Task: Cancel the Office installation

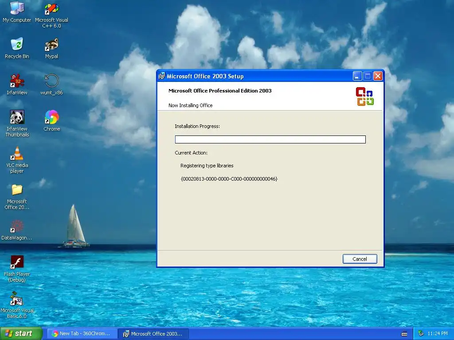Action: [x=360, y=259]
